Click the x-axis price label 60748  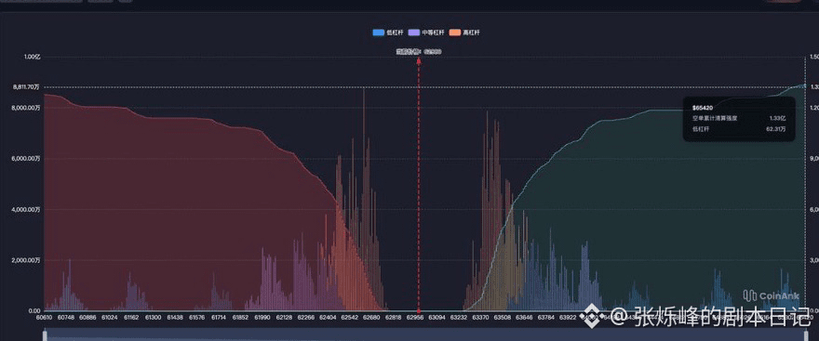[x=66, y=318]
